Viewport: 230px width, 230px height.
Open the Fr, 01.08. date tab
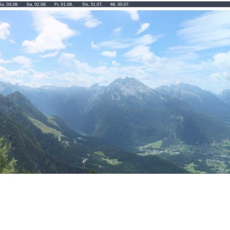click(63, 5)
